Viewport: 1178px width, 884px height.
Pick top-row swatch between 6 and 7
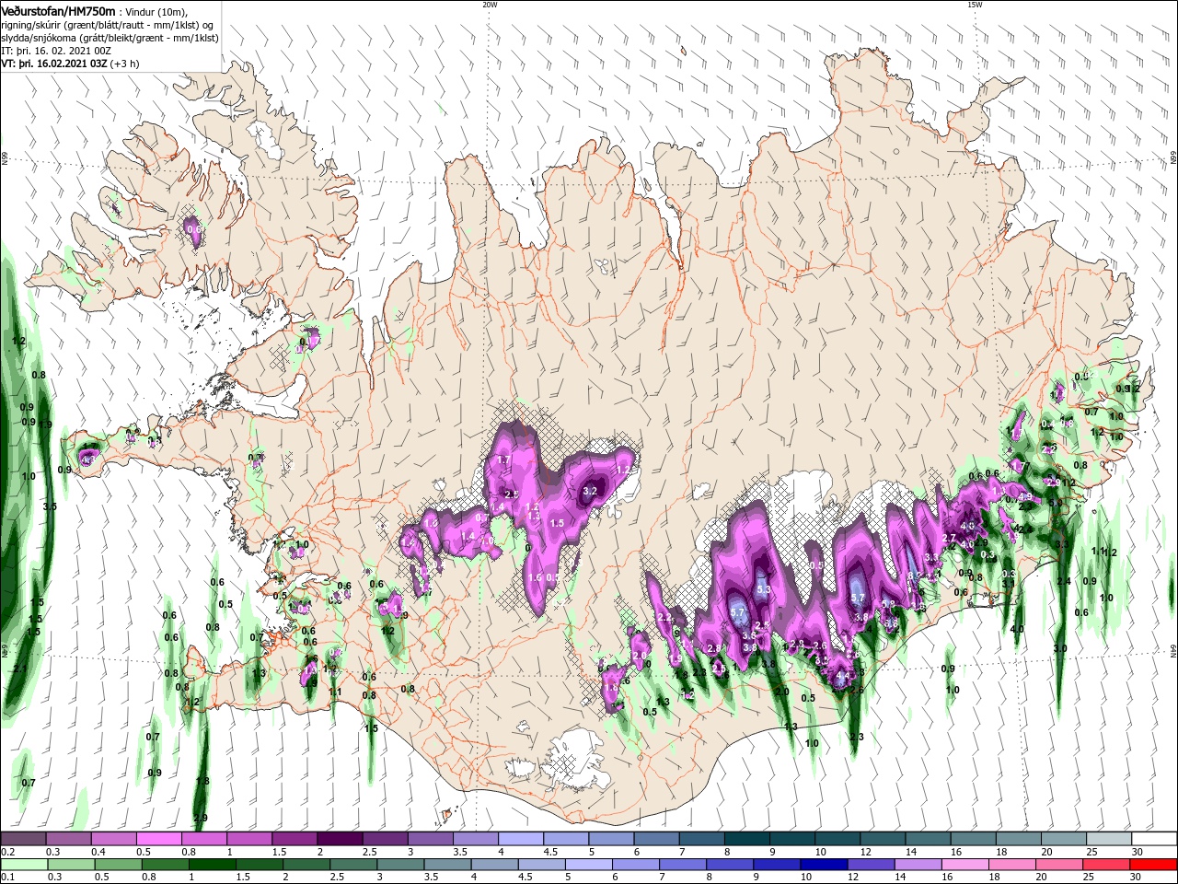656,839
